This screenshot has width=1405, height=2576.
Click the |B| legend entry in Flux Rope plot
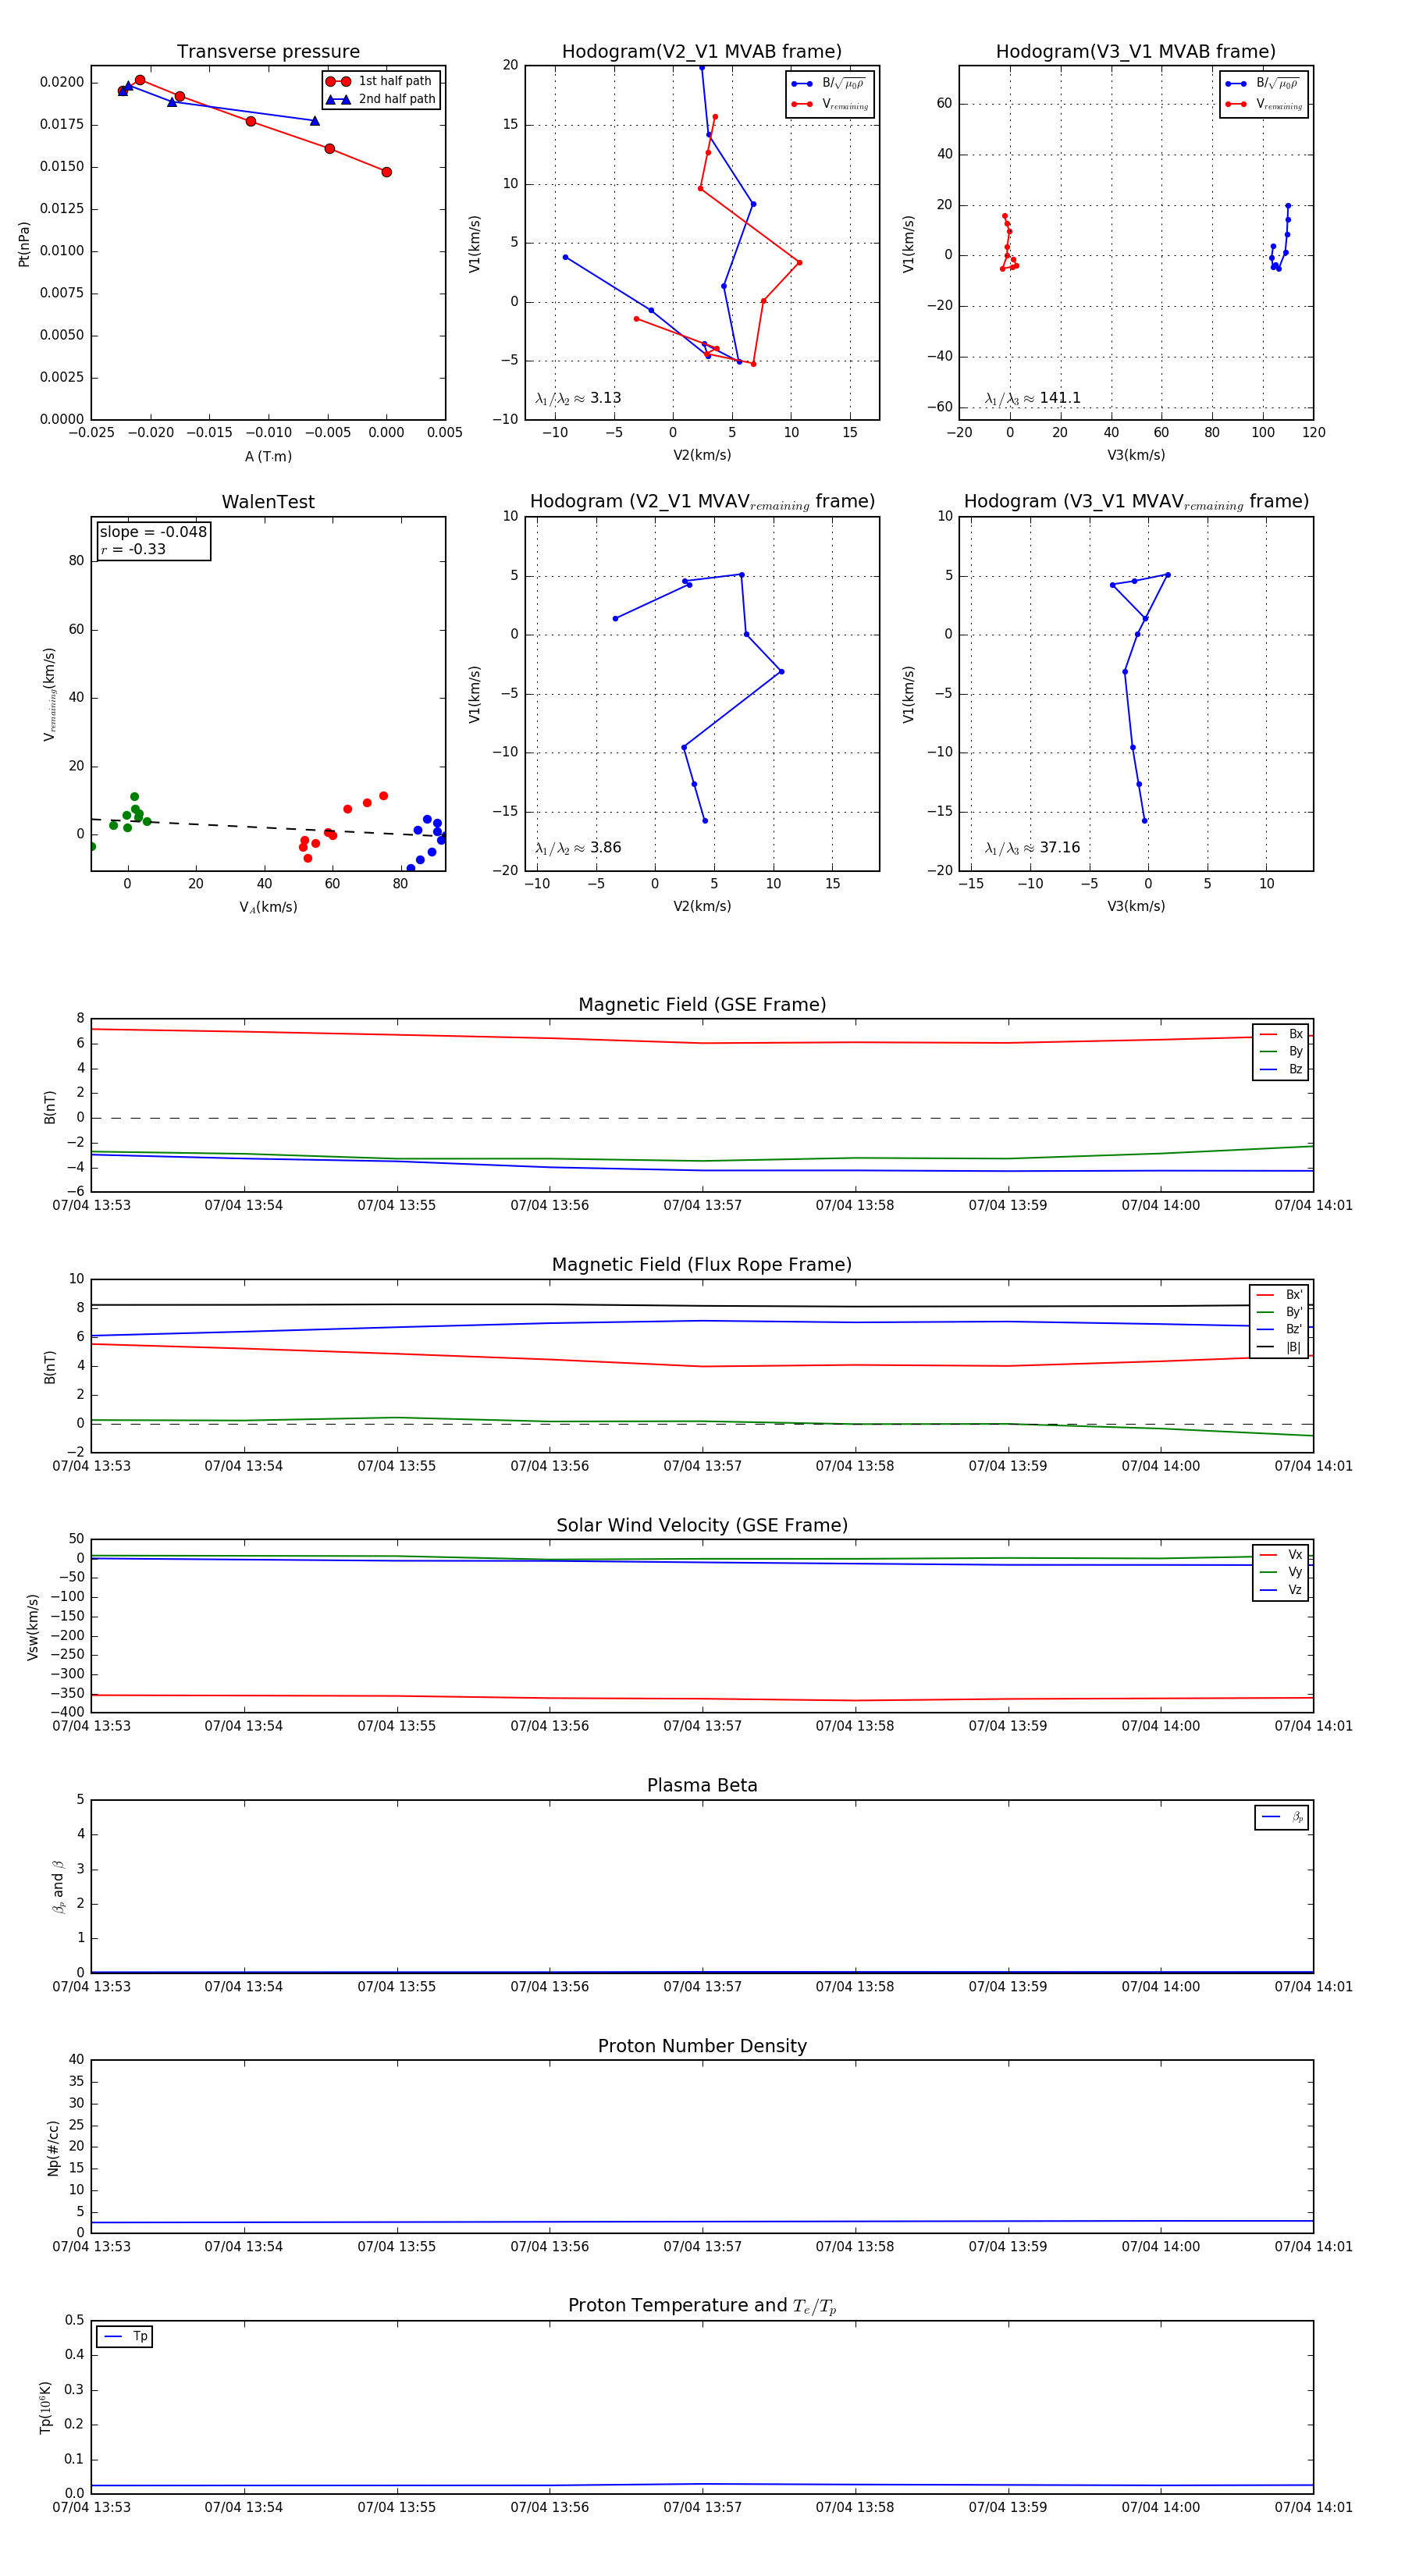[x=1279, y=1348]
